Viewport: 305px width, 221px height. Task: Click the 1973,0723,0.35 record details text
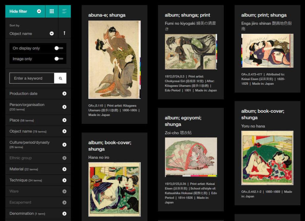[x=191, y=193]
